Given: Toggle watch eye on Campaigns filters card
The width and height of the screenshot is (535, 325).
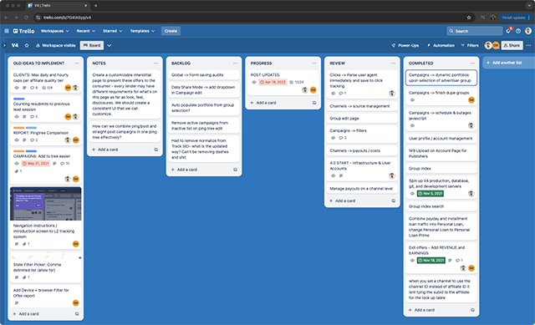Looking at the screenshot, I should pos(333,138).
